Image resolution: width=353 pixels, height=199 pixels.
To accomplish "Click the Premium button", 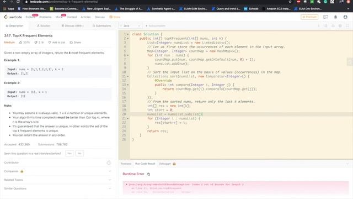I will 309,17.
